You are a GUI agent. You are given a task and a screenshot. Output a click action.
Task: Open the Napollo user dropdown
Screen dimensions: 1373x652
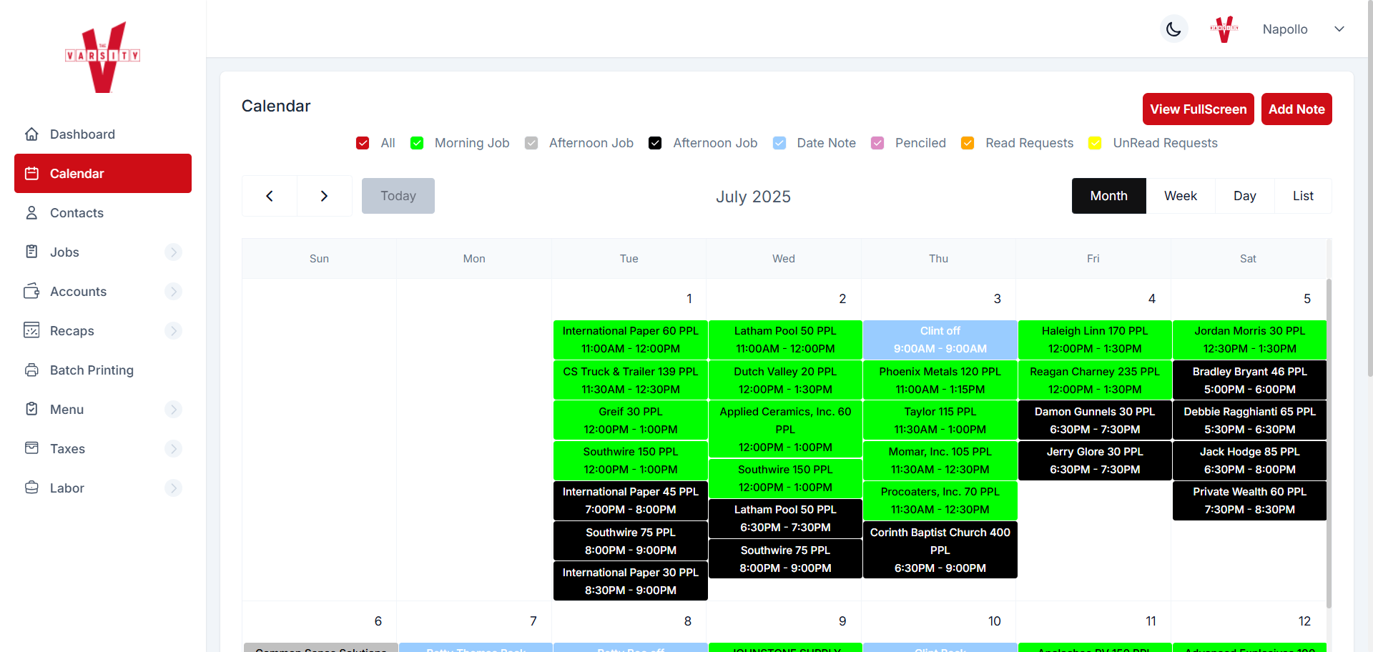click(x=1339, y=29)
